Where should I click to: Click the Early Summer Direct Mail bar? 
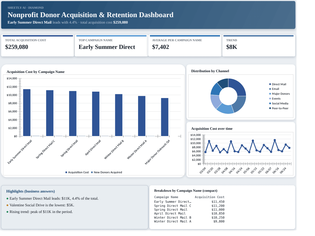click(27, 113)
